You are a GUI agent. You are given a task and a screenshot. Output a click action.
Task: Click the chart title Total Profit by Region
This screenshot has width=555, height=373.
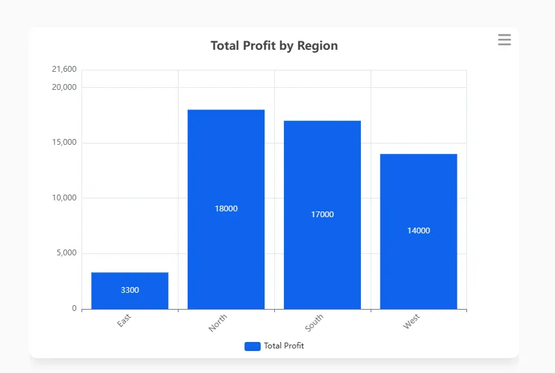coord(274,46)
